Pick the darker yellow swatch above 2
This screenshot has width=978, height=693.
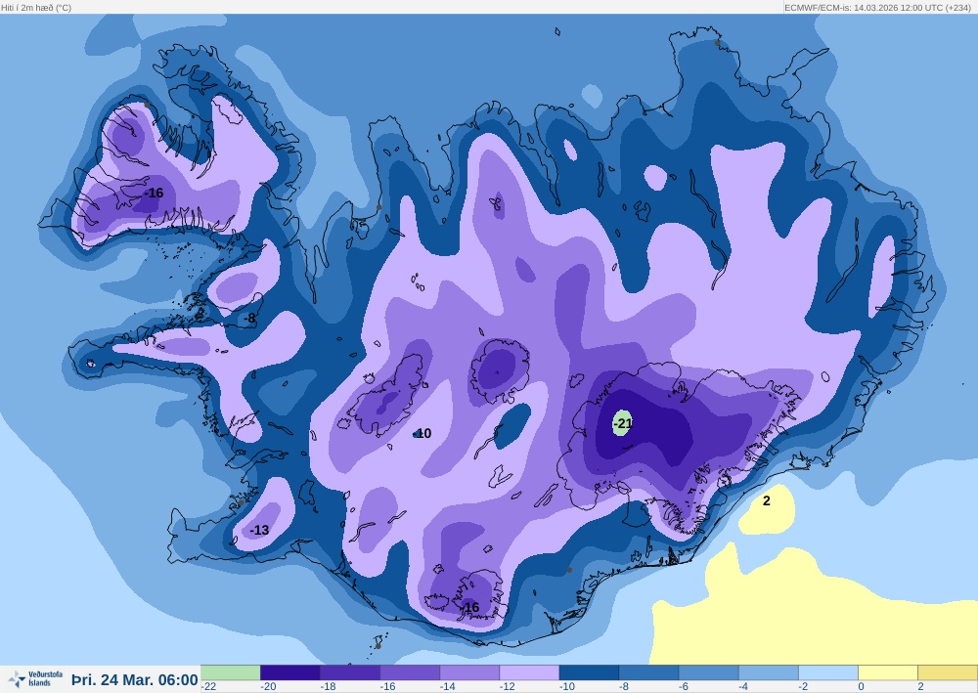point(948,672)
